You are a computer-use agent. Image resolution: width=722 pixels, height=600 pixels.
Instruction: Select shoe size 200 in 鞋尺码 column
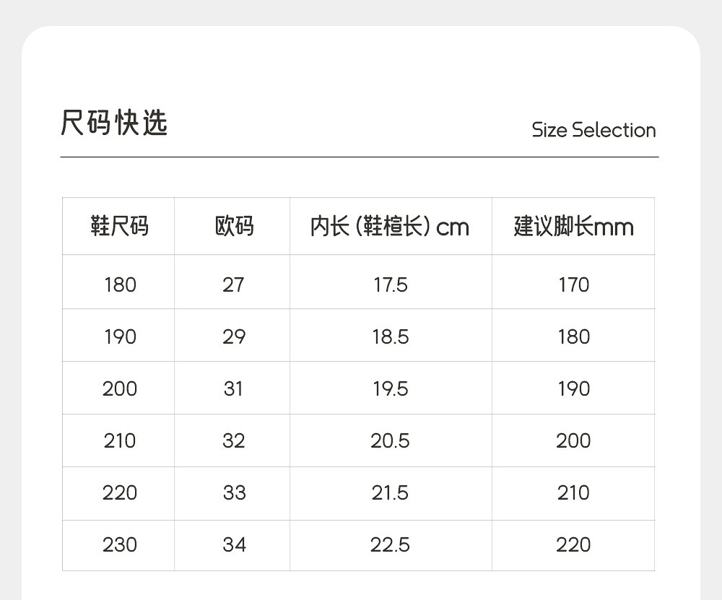(x=120, y=388)
